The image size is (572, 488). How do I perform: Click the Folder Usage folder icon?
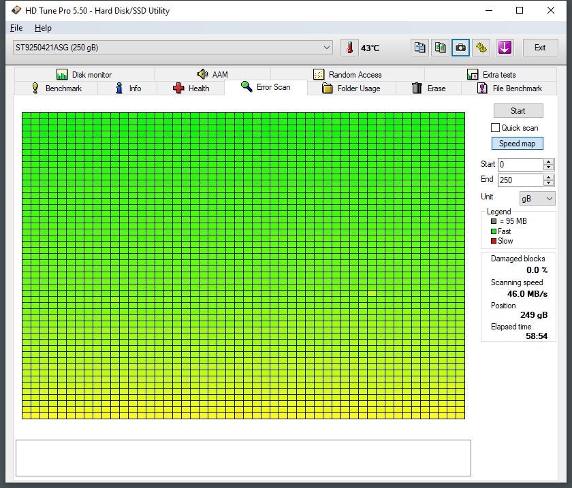pos(328,88)
